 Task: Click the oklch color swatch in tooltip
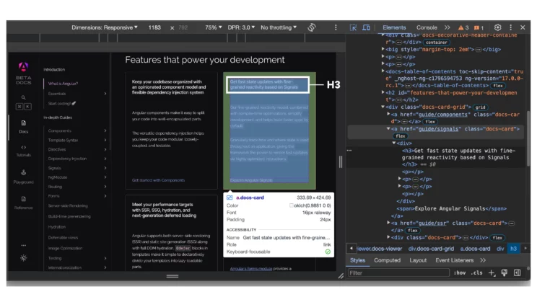[292, 205]
